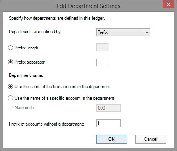This screenshot has height=151, width=177.
Task: Click the Specify how departments are defined text
Action: (x=57, y=18)
